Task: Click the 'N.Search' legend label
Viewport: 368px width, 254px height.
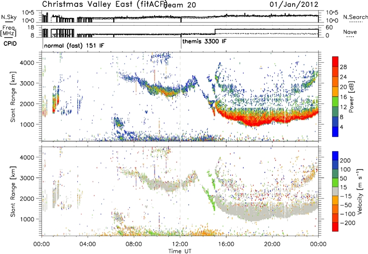Action: [x=355, y=17]
